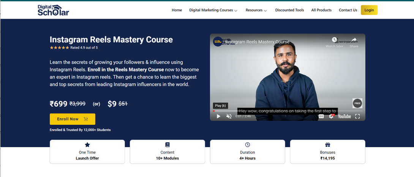Play the video with the play icon
The height and width of the screenshot is (177, 414).
(218, 116)
